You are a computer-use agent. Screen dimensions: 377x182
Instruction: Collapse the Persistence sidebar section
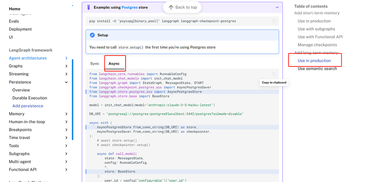tap(66, 82)
